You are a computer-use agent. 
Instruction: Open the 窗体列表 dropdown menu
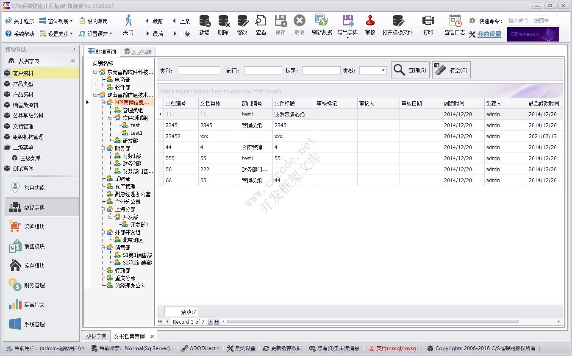(x=56, y=20)
